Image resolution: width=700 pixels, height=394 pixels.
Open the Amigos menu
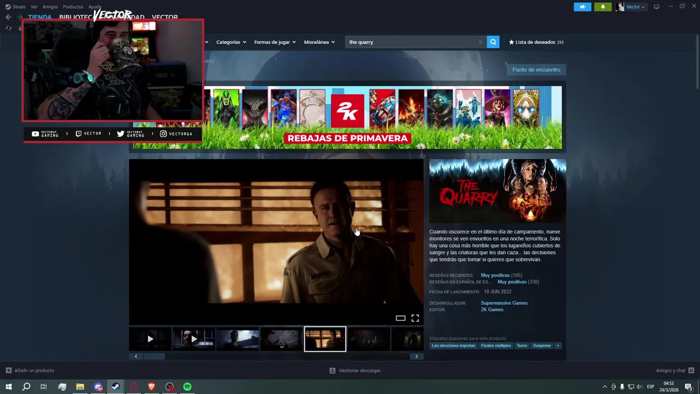click(50, 7)
